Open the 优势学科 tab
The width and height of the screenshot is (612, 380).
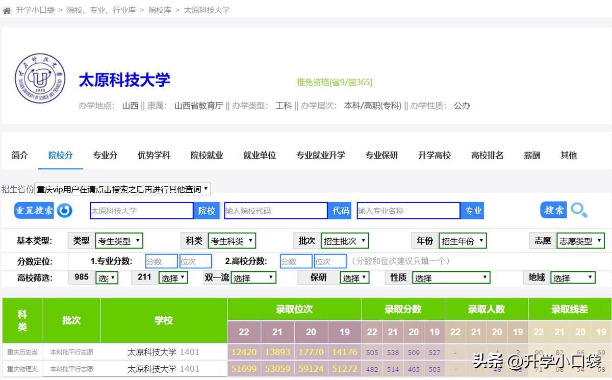[154, 155]
